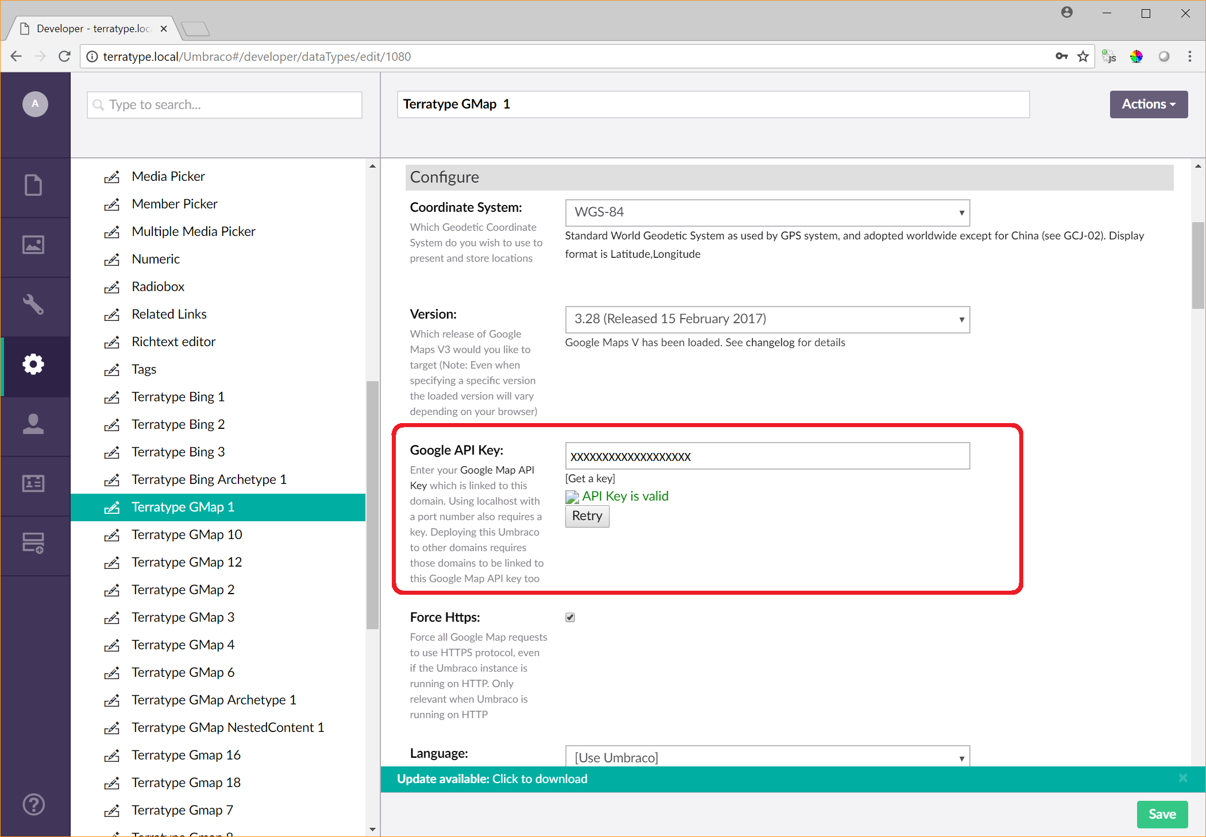Select Terratype GMap 6 data type
Image resolution: width=1206 pixels, height=837 pixels.
click(x=183, y=672)
